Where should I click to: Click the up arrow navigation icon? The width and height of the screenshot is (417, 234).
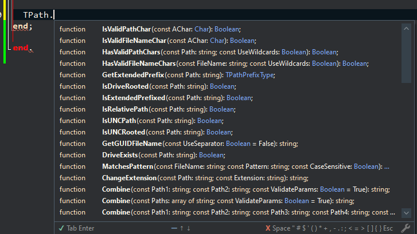click(x=182, y=228)
